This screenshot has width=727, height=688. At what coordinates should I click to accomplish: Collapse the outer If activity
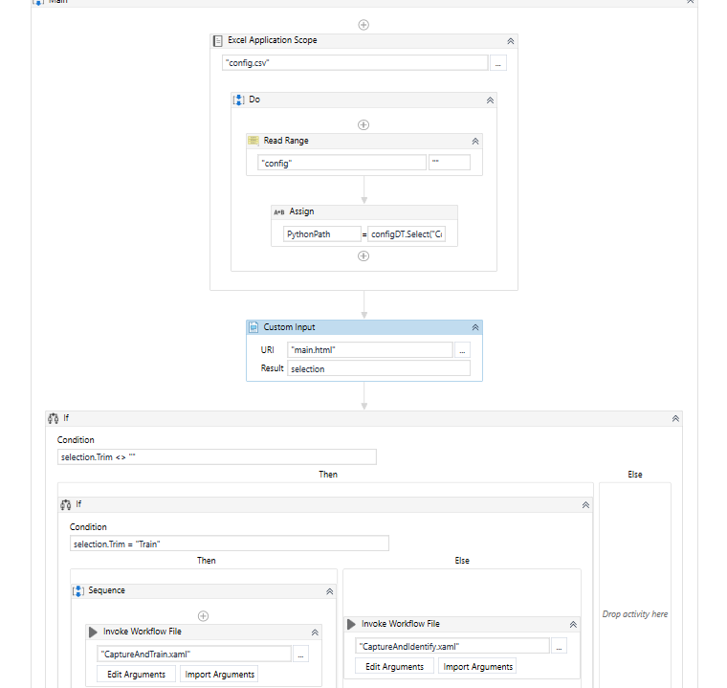click(x=675, y=418)
